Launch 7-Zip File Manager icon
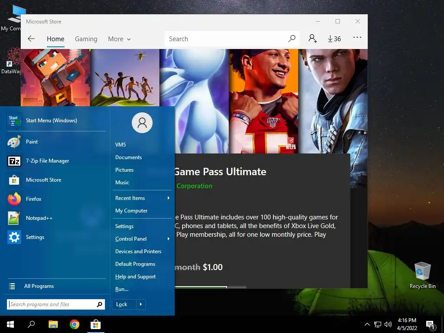The height and width of the screenshot is (333, 444). point(14,161)
